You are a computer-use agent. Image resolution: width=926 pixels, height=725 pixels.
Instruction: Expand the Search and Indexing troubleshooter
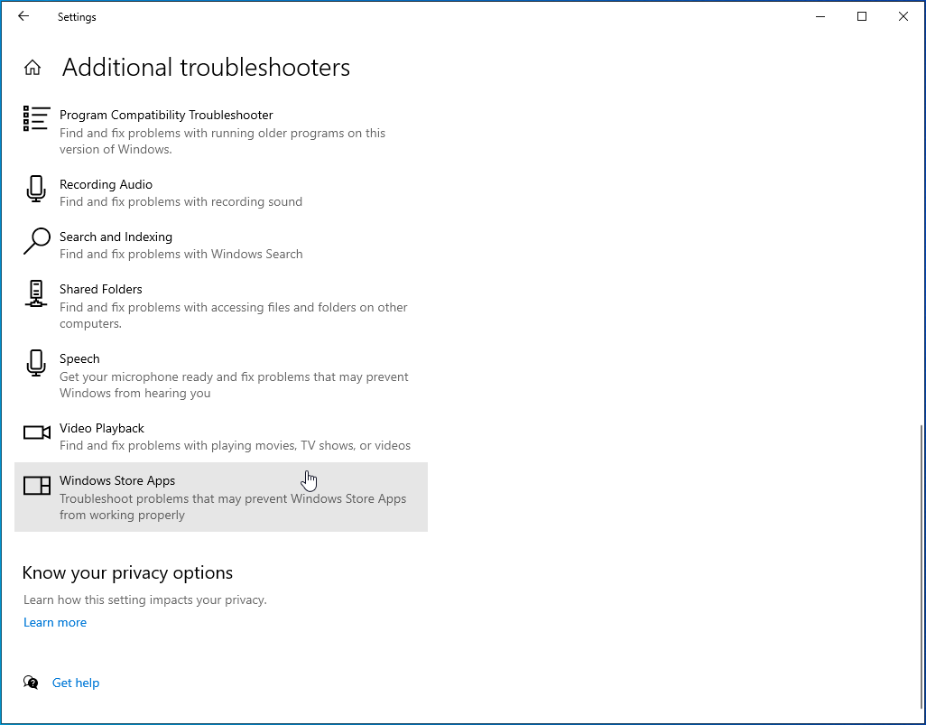[x=116, y=237]
